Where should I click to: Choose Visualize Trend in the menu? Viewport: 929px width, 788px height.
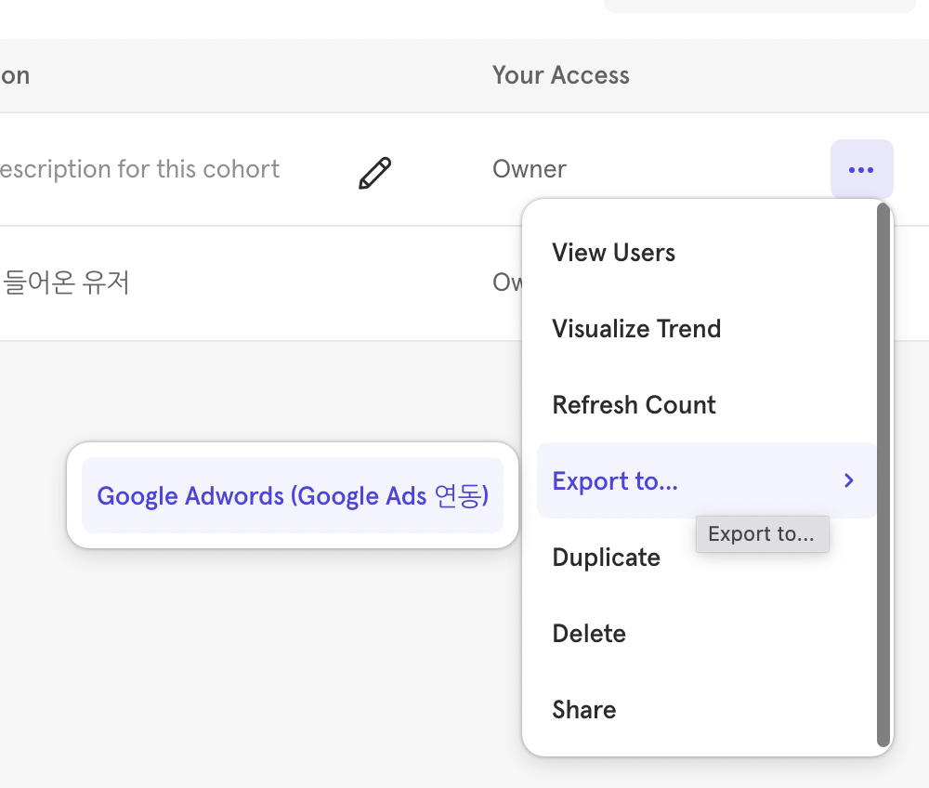pyautogui.click(x=636, y=328)
